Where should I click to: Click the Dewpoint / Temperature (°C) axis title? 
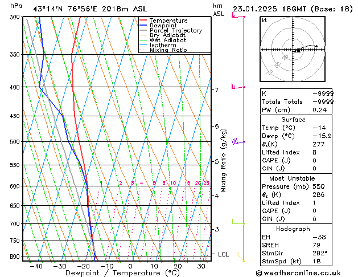(122, 273)
